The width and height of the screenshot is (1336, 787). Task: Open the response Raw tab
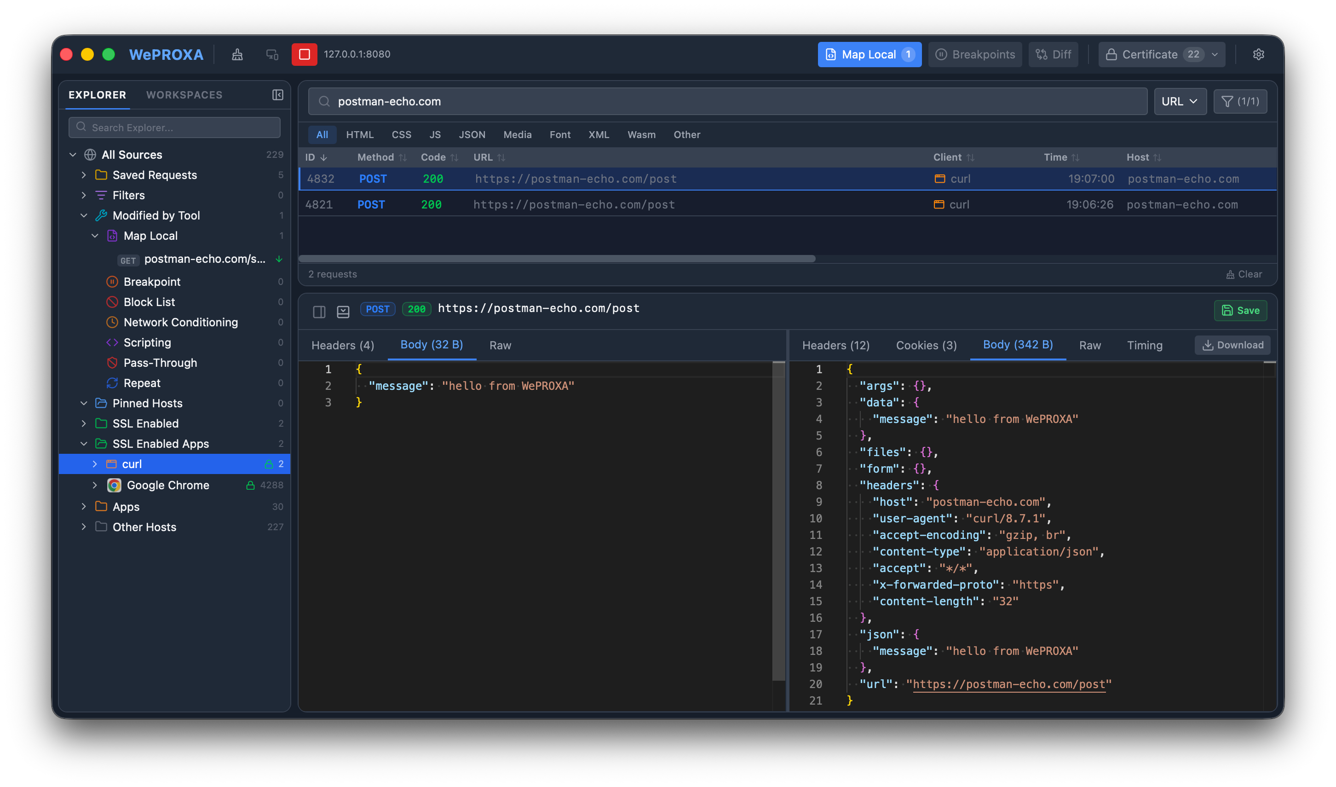point(1090,346)
